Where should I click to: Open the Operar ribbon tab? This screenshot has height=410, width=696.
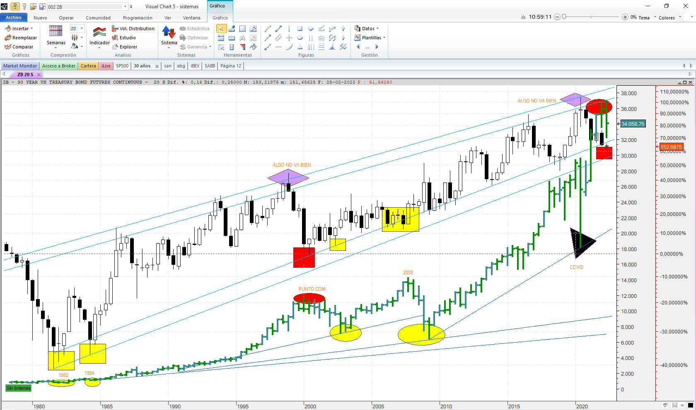point(66,18)
